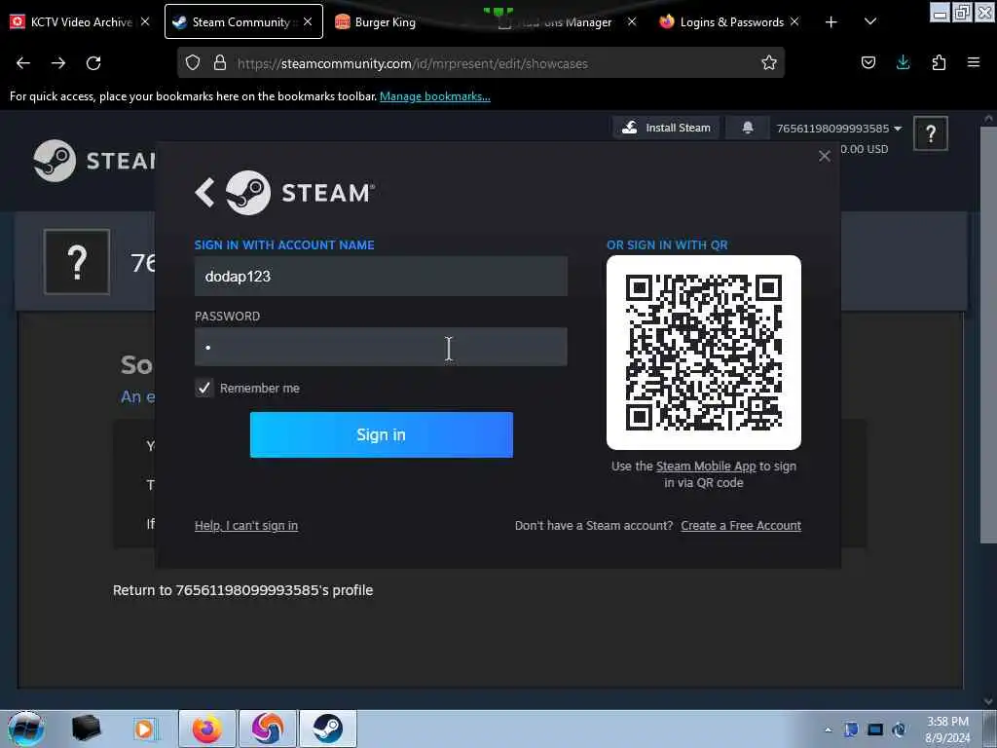Image resolution: width=997 pixels, height=748 pixels.
Task: Click Return to 76561198099993585's profile link
Action: (x=242, y=590)
